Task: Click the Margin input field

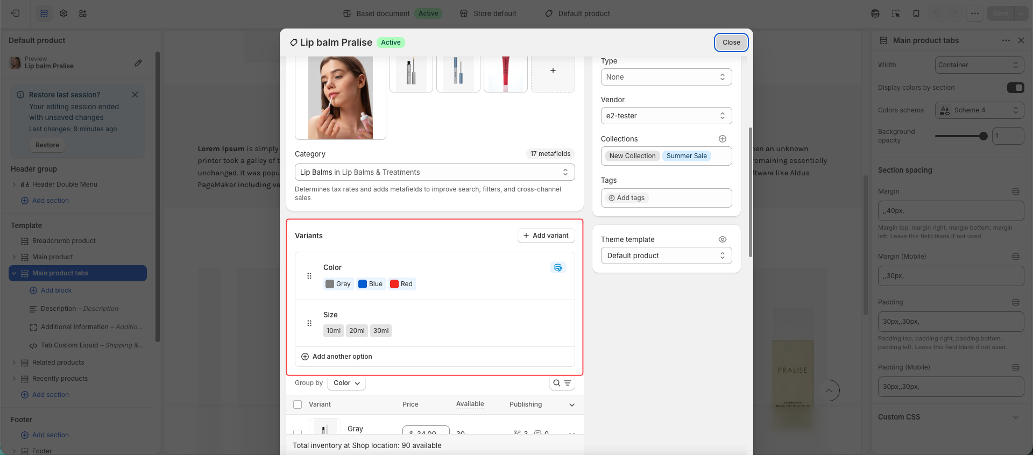Action: tap(951, 211)
